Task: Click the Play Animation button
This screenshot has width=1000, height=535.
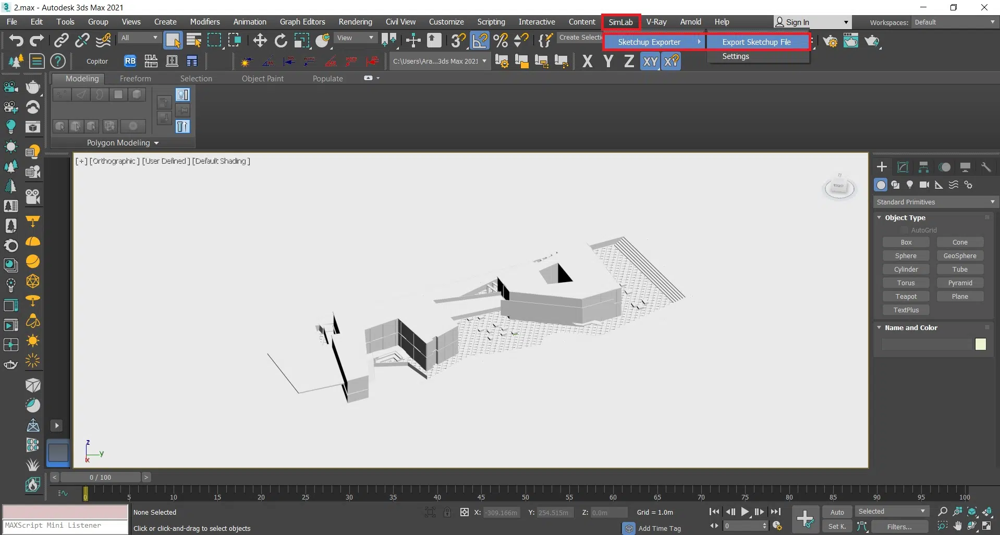Action: 745,512
